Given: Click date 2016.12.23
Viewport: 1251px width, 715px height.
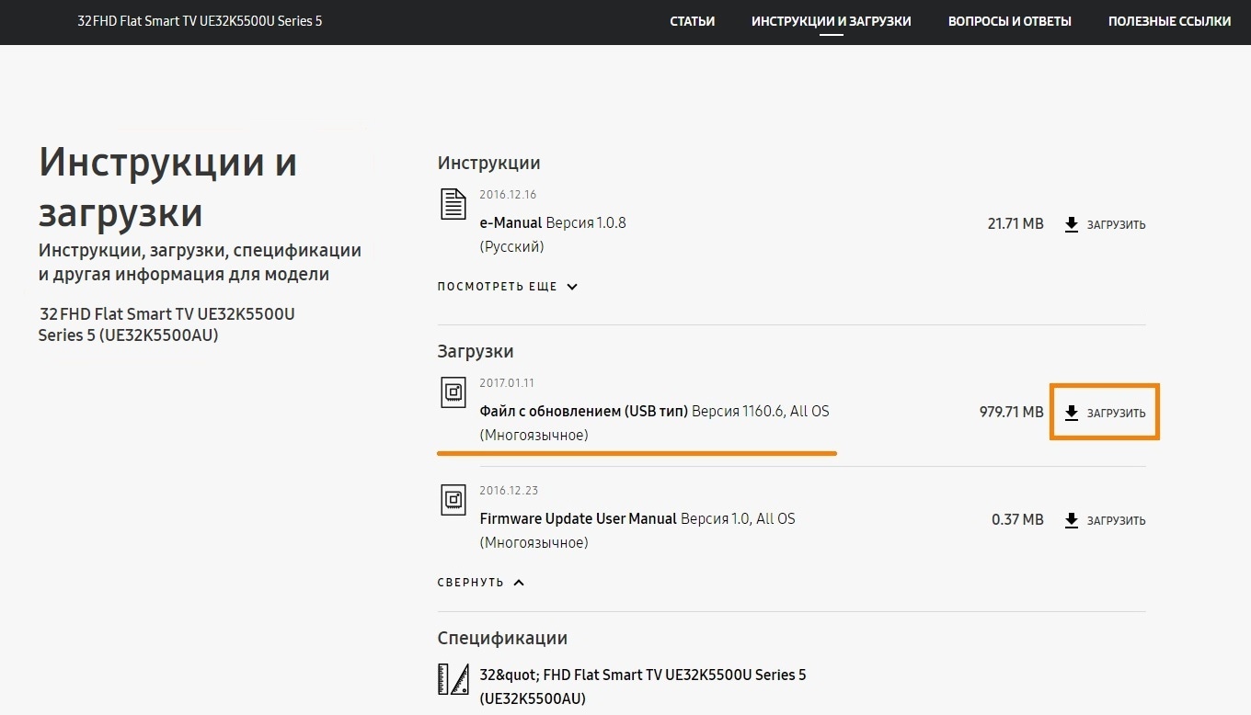Looking at the screenshot, I should [x=509, y=491].
